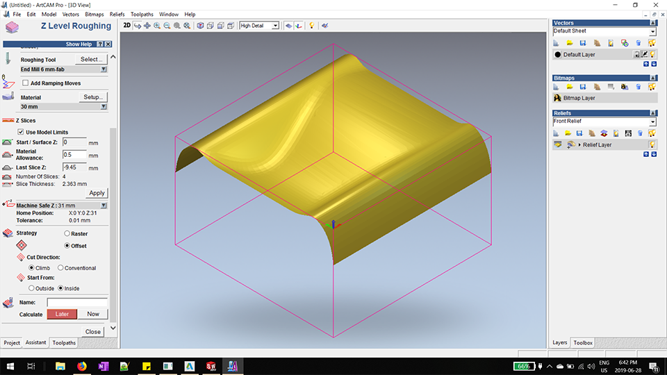Click Calculate Now button

coord(93,314)
